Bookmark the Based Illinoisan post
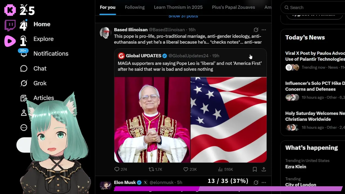This screenshot has height=194, width=345. [255, 169]
